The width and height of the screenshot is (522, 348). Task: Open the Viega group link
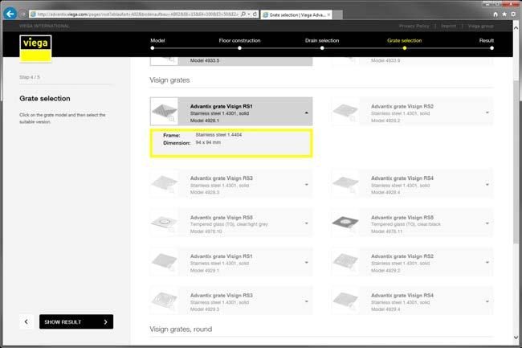[480, 26]
